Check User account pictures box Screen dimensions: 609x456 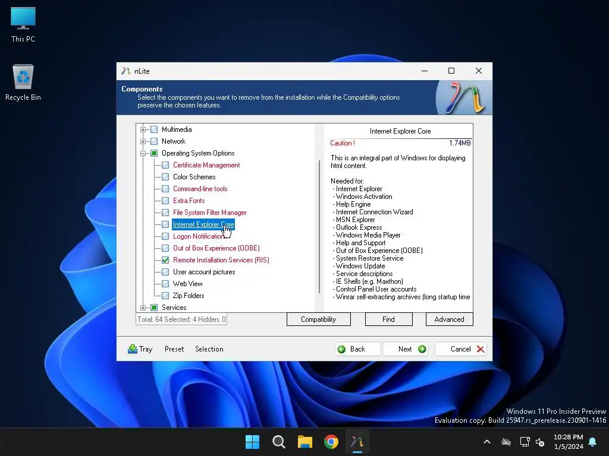coord(165,272)
